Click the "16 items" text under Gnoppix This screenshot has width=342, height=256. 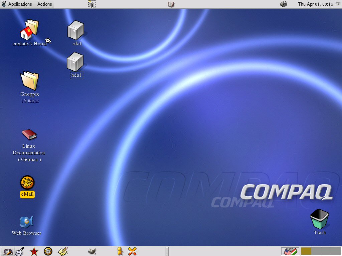point(30,101)
